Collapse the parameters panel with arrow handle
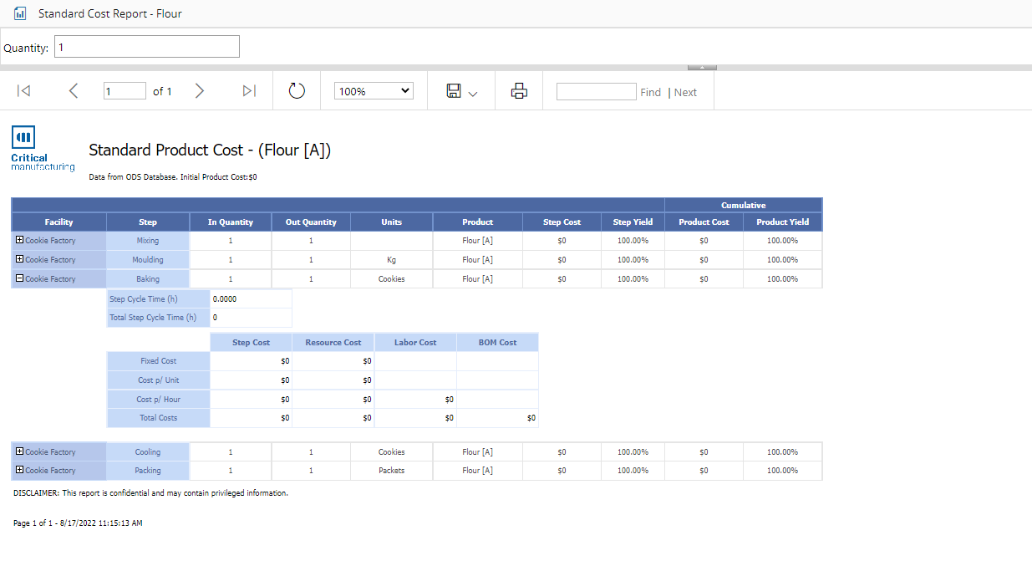The image size is (1032, 566). [702, 67]
